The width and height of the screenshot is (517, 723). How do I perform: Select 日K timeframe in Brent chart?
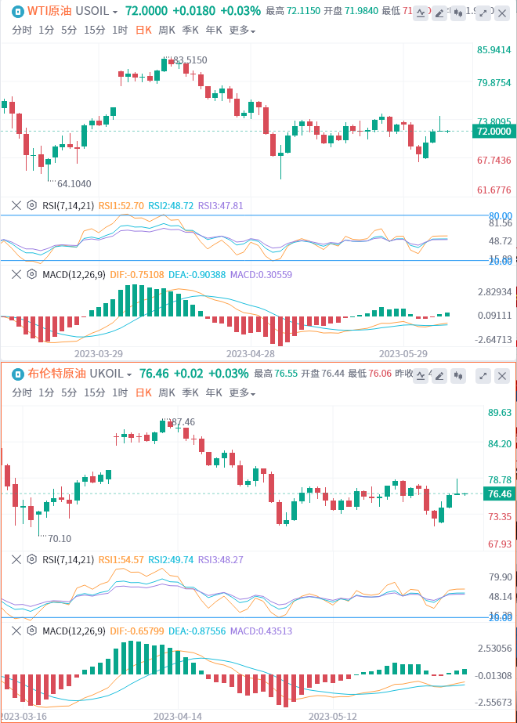[143, 393]
